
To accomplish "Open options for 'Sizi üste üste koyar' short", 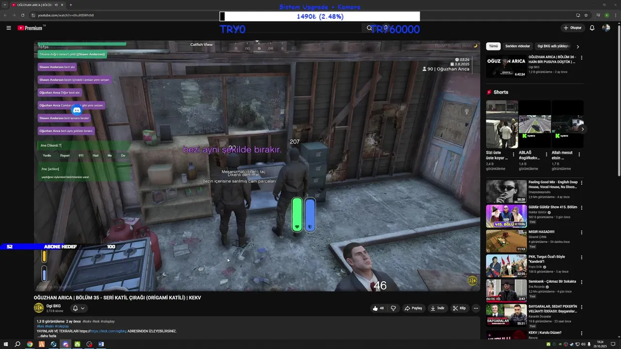I will click(513, 155).
